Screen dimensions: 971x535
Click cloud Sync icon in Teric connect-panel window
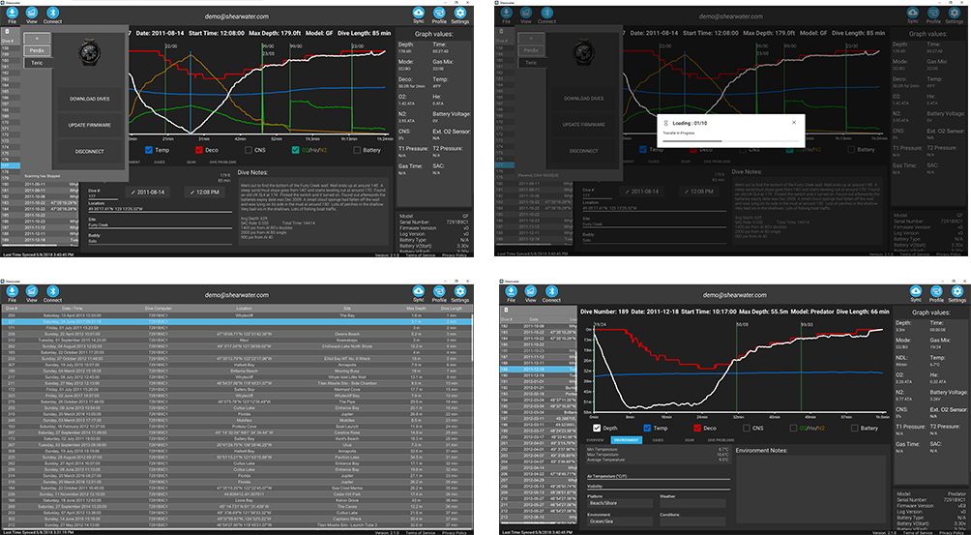point(418,12)
